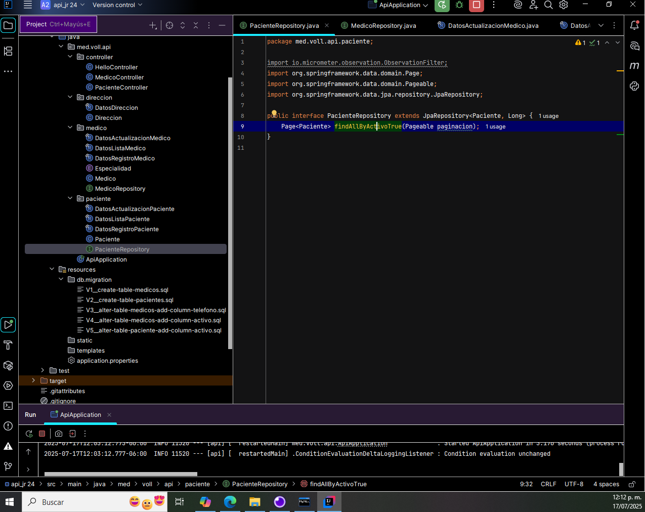
Task: Select ApiApplication tab in Run panel
Action: (80, 415)
